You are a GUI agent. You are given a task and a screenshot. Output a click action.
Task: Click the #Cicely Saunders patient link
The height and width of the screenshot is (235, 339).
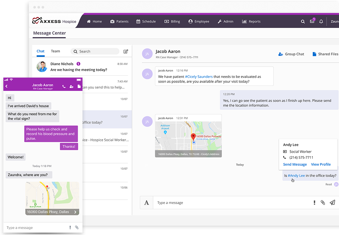(x=199, y=77)
